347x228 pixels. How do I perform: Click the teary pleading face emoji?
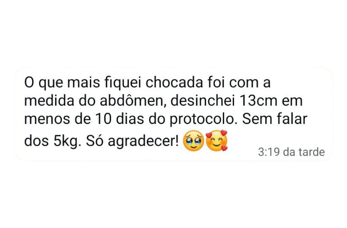[x=194, y=141]
